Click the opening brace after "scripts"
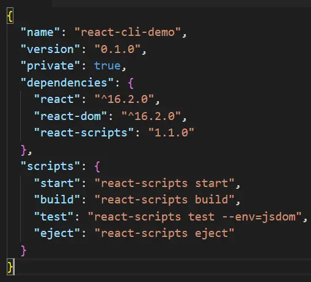The width and height of the screenshot is (311, 282). (97, 167)
